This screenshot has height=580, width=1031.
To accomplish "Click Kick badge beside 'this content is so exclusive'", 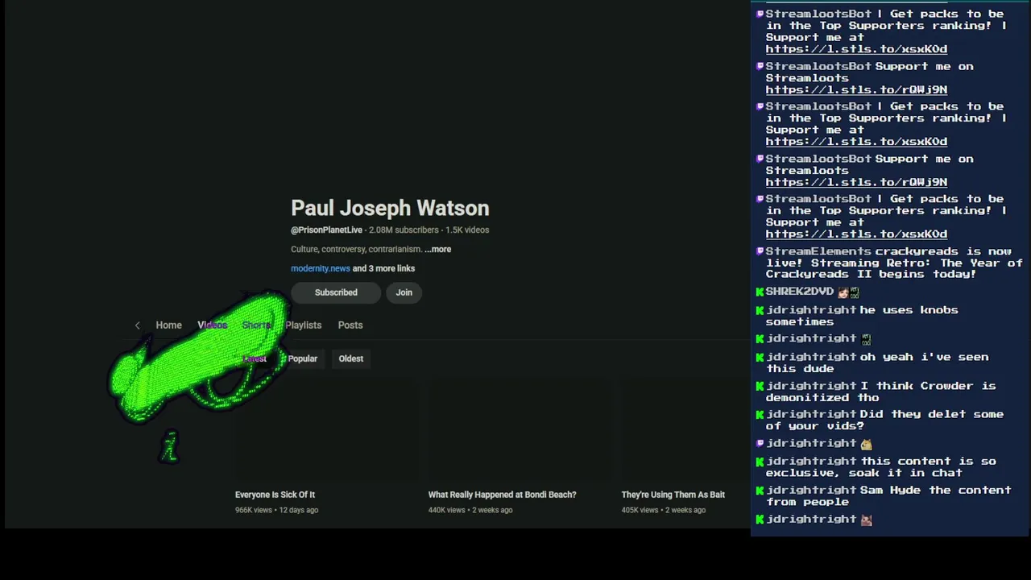I will coord(760,462).
